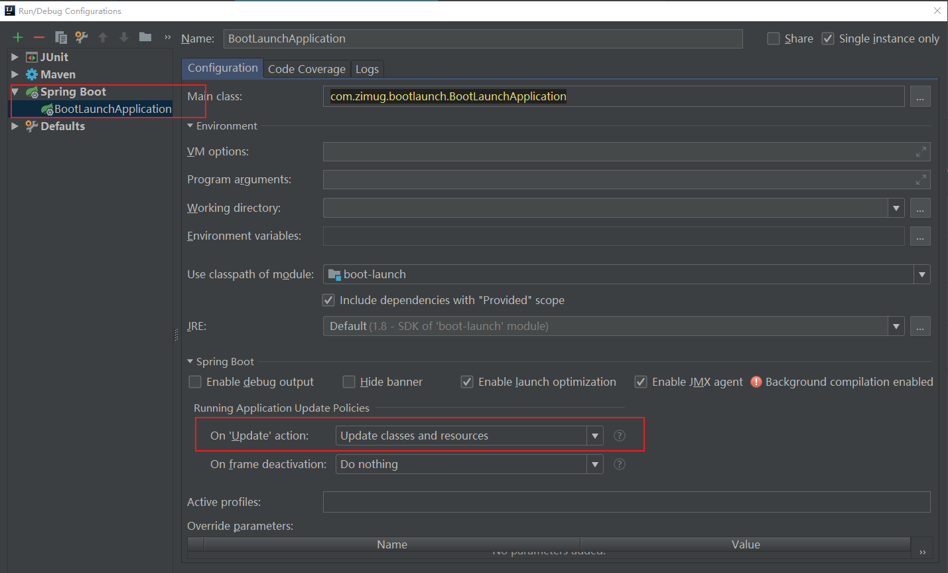Open the Logs tab

point(367,69)
